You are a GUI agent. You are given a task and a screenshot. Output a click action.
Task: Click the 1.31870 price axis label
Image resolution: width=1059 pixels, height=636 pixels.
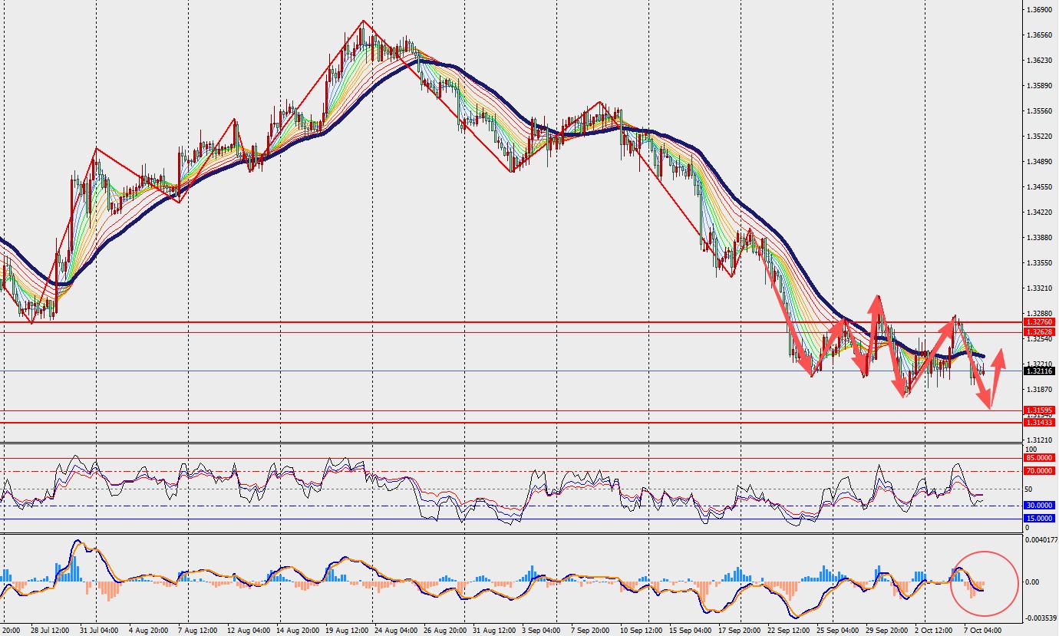coord(1039,390)
